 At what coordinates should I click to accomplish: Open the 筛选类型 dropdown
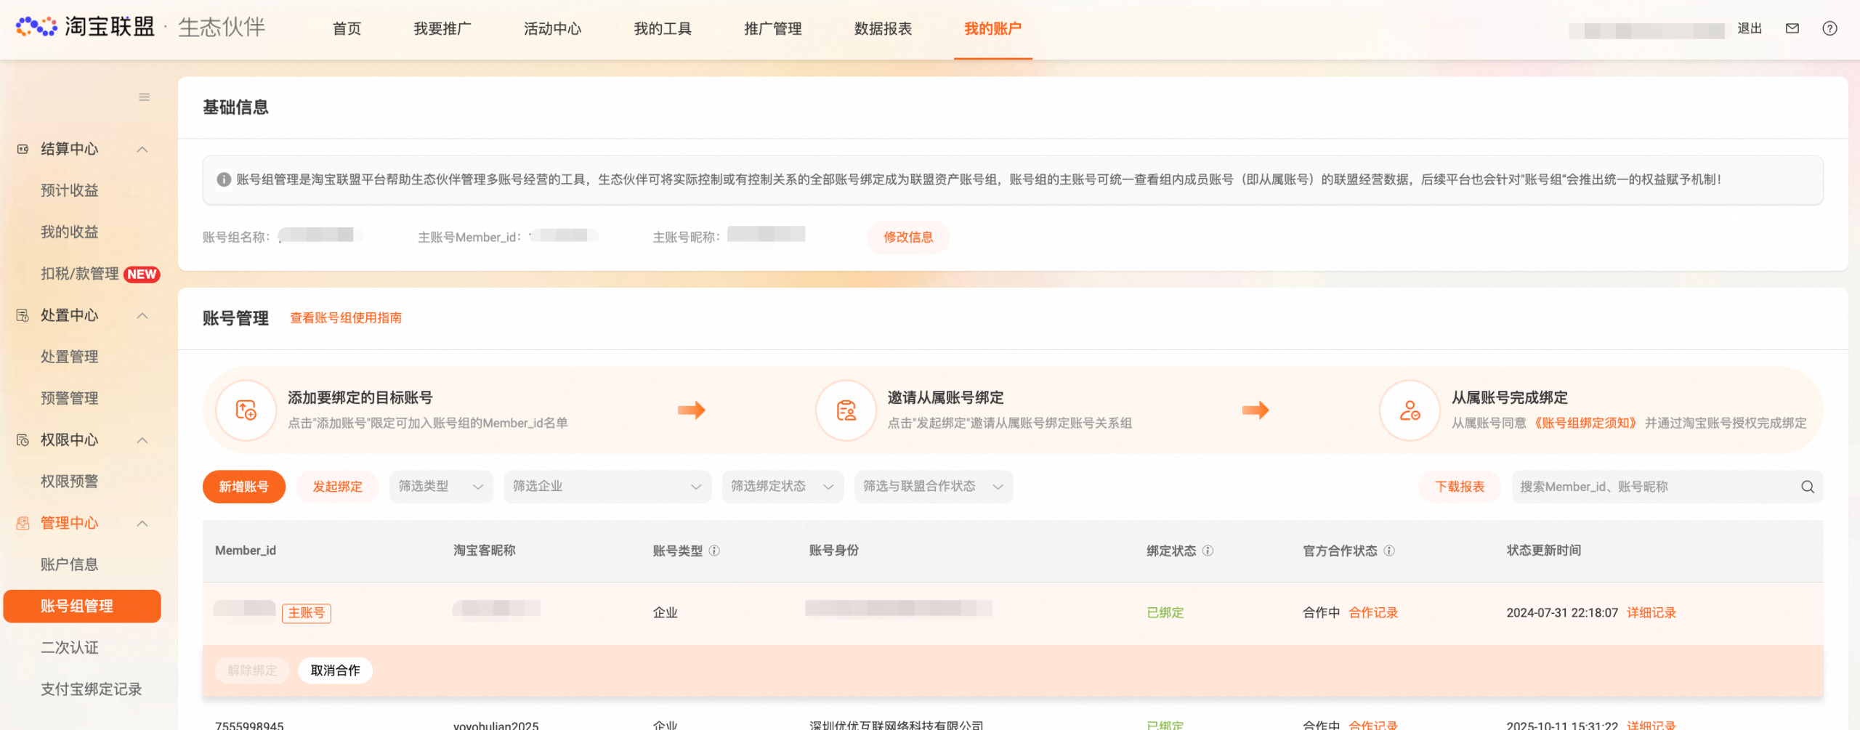440,487
